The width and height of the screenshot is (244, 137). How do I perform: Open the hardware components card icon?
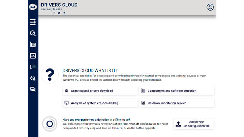33,44
